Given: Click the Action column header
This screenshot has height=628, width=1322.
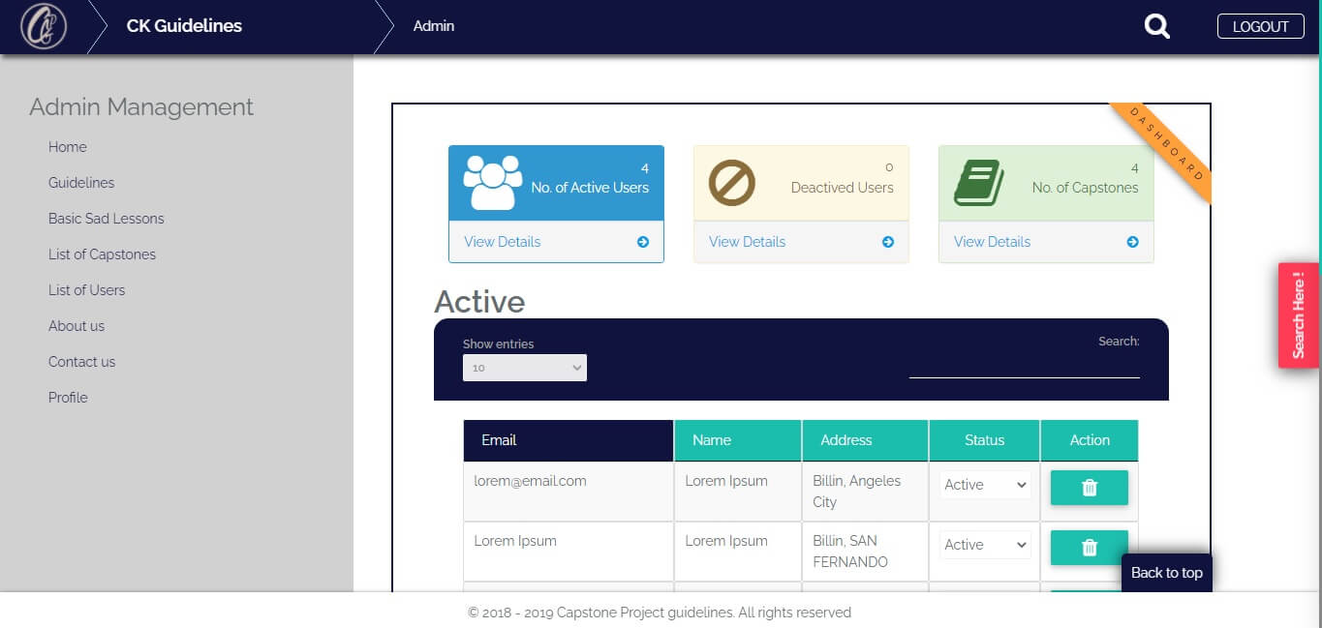Looking at the screenshot, I should pos(1090,440).
